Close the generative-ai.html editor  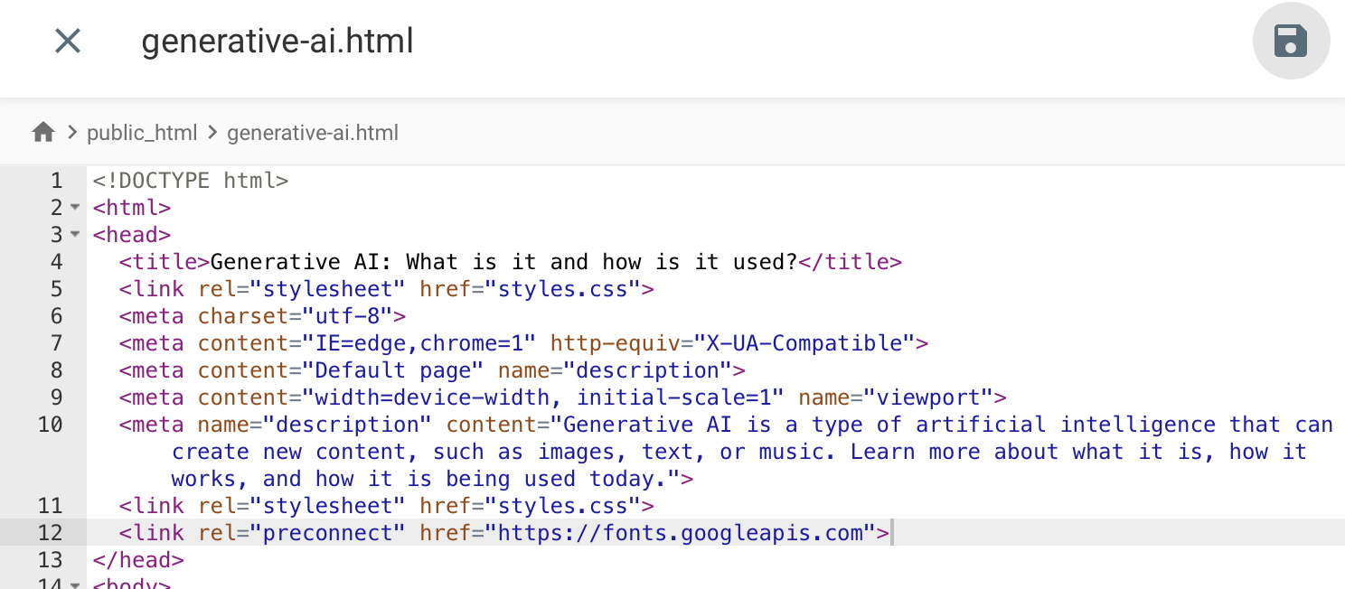pyautogui.click(x=68, y=41)
